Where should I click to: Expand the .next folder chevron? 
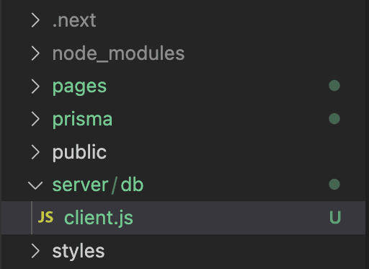(x=35, y=20)
